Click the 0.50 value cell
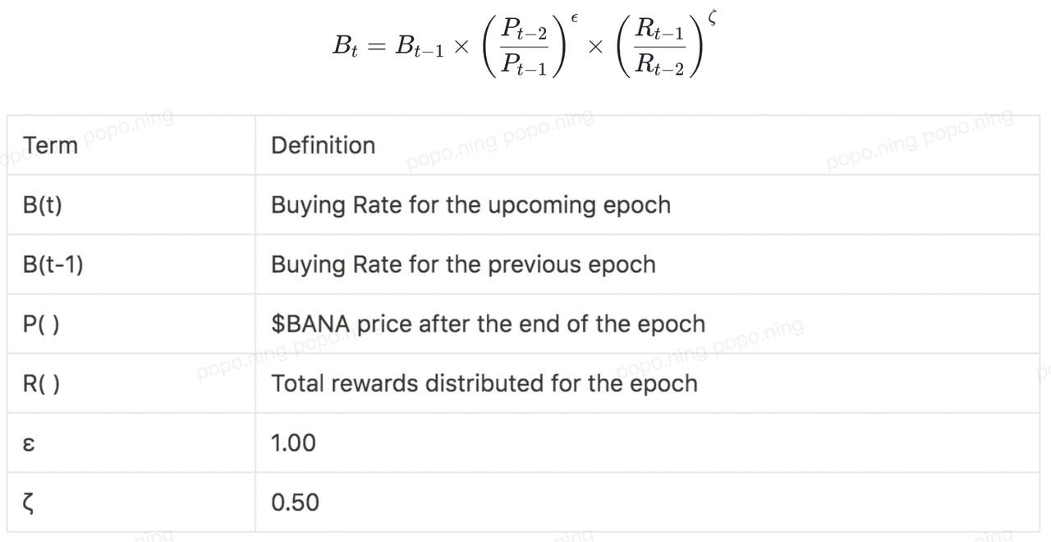This screenshot has width=1051, height=542. pos(647,502)
